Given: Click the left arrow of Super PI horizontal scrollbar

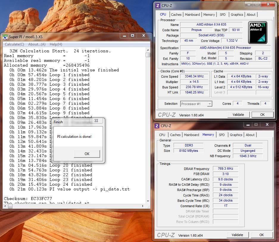Looking at the screenshot, I should pyautogui.click(x=5, y=206).
